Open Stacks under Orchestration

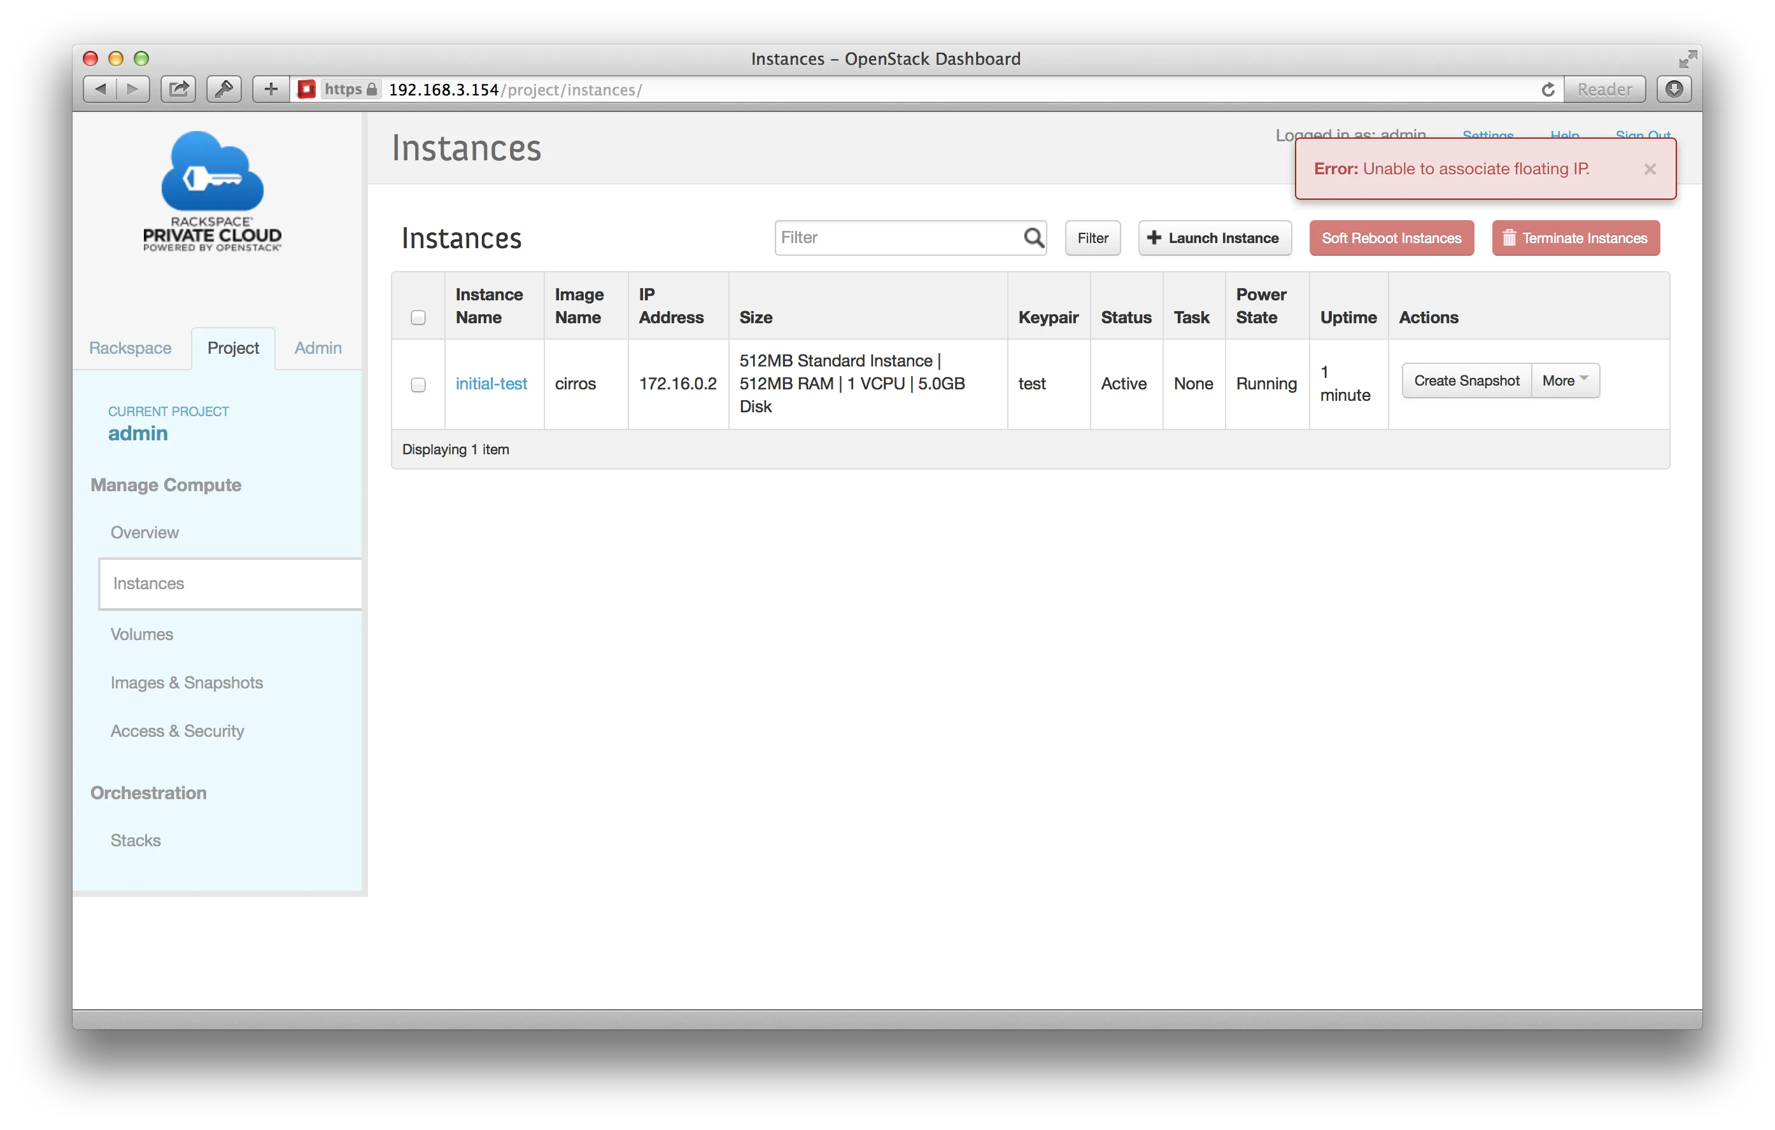(x=136, y=840)
